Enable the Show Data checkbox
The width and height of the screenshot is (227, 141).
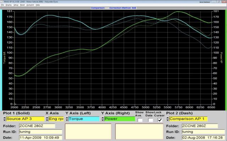pyautogui.click(x=150, y=120)
